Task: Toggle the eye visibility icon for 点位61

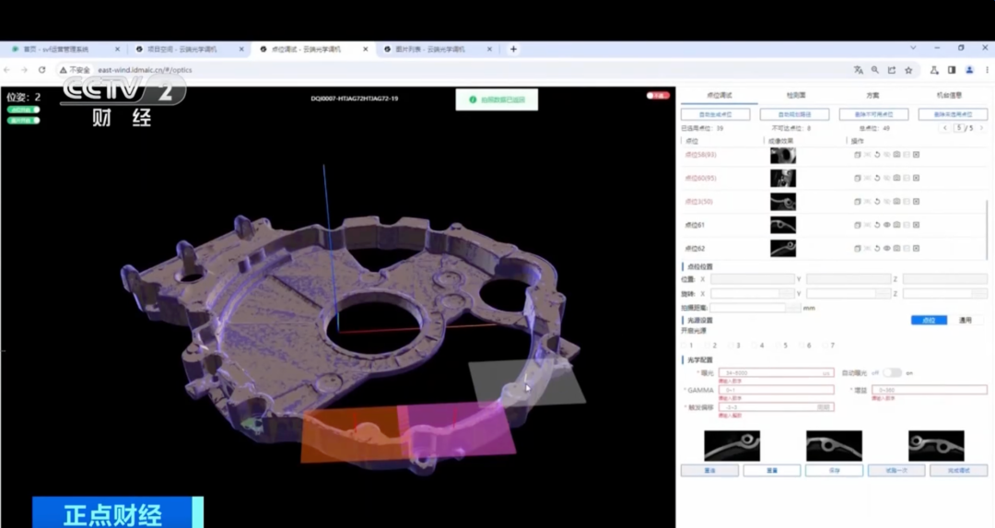Action: (886, 224)
